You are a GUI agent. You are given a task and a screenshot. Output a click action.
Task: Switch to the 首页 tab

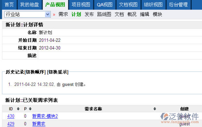(9, 5)
